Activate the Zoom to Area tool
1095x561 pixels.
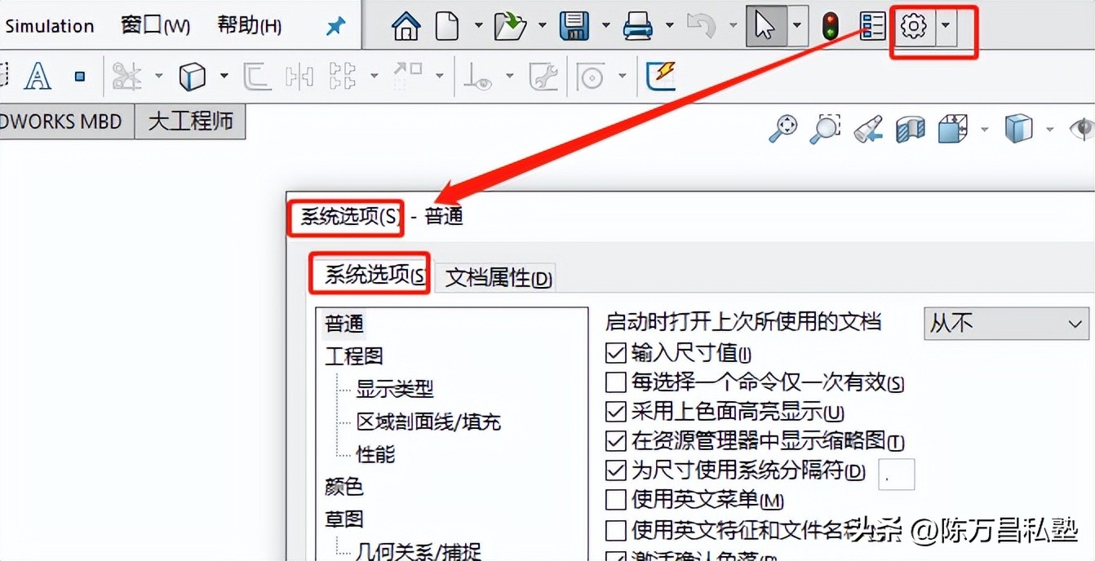[x=825, y=128]
